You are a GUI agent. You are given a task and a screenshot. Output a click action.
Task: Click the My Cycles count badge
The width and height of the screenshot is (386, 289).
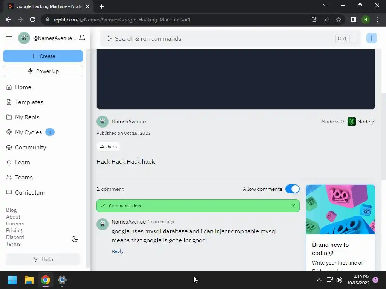(50, 132)
